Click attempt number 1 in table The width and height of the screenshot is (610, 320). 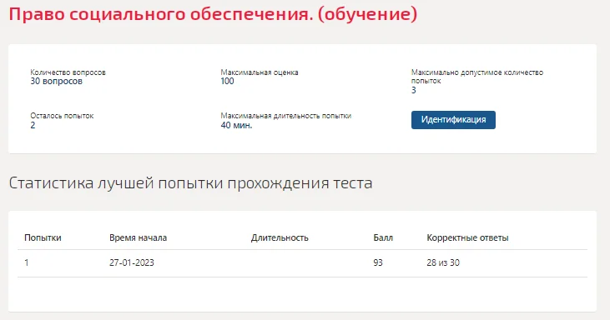(x=27, y=262)
